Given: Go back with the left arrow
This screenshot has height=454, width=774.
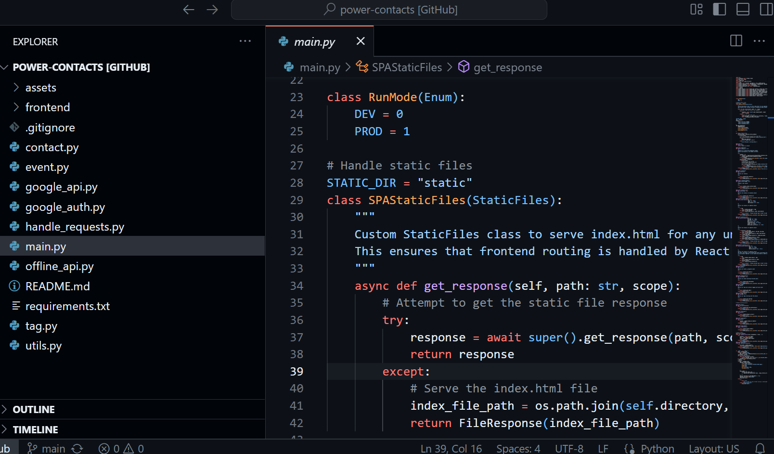Looking at the screenshot, I should point(189,10).
